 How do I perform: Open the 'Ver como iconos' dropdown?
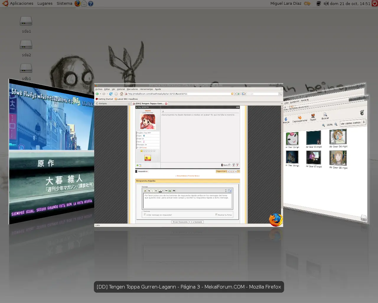pos(353,123)
